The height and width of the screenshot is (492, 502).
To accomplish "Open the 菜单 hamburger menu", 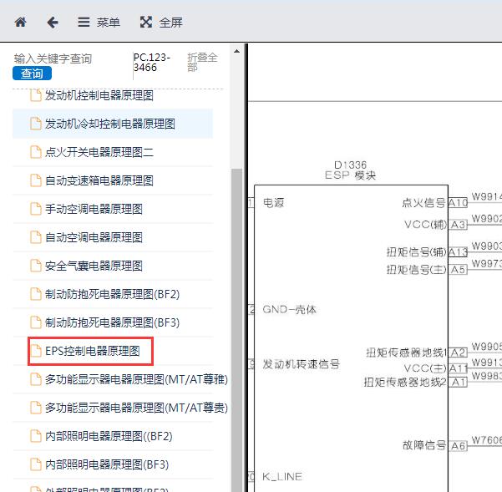I will tap(99, 22).
